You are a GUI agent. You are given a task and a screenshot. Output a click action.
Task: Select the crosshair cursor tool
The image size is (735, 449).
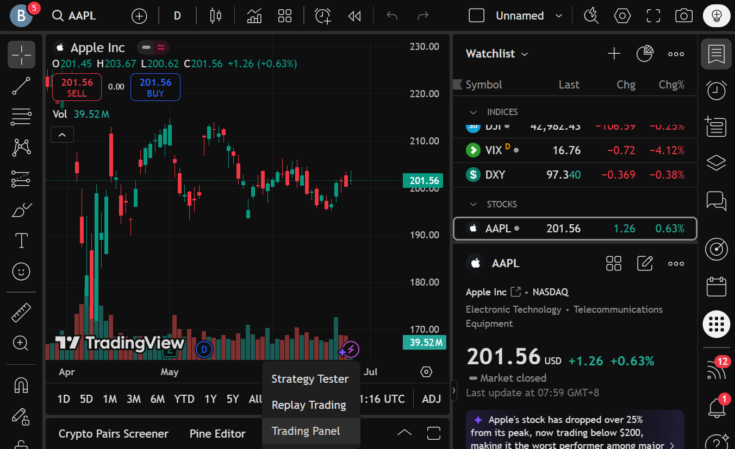pyautogui.click(x=22, y=54)
